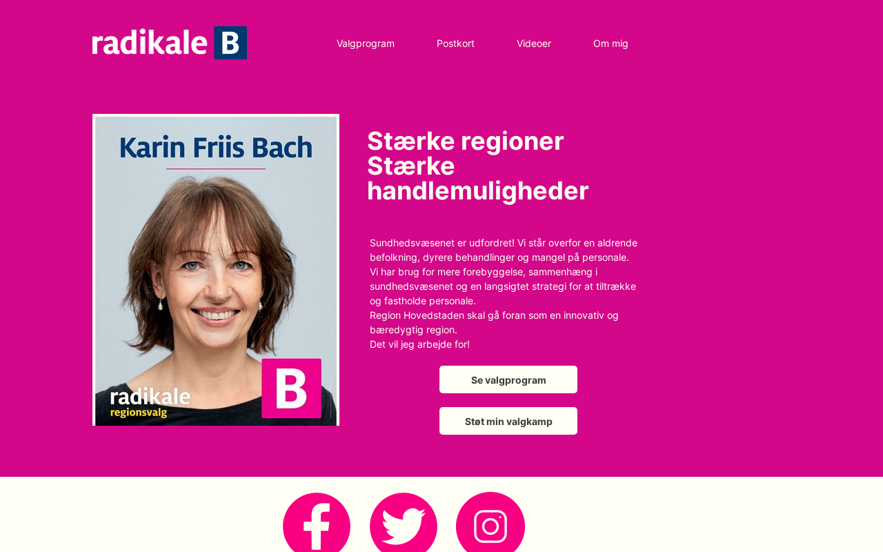
Task: Click the Se valgprogram button
Action: point(508,379)
